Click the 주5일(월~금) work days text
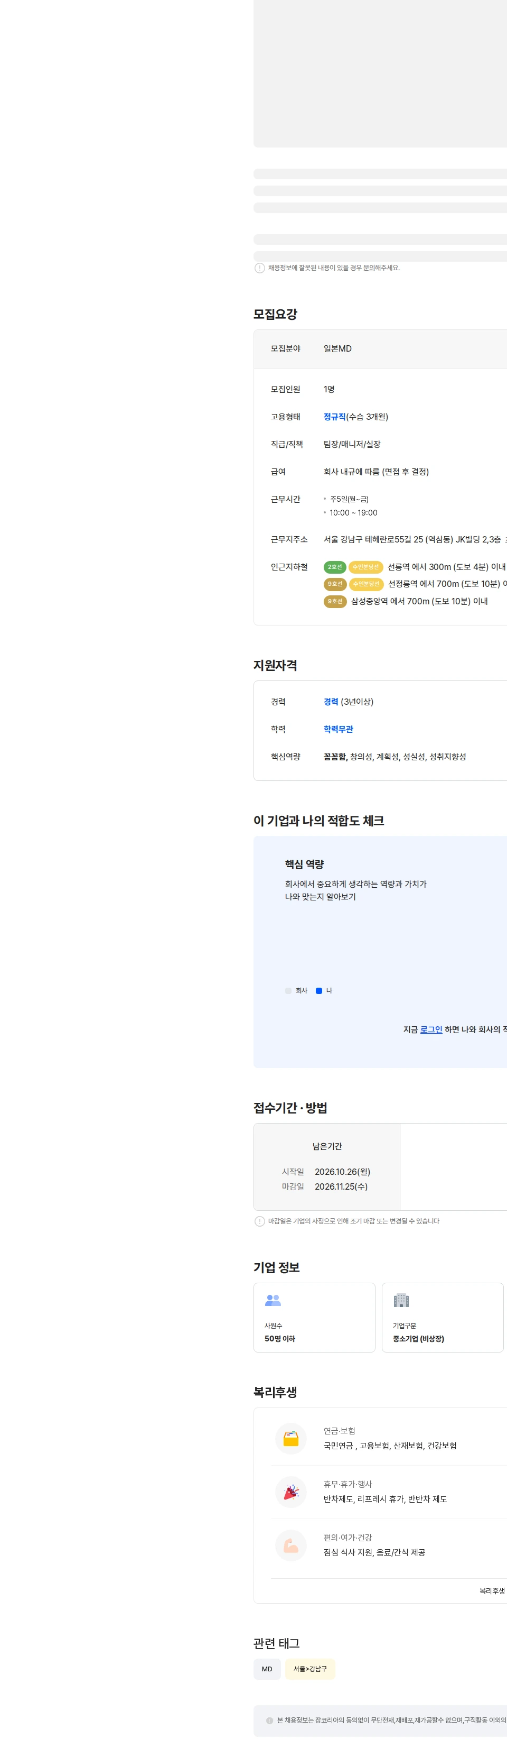The image size is (507, 1748). coord(349,500)
